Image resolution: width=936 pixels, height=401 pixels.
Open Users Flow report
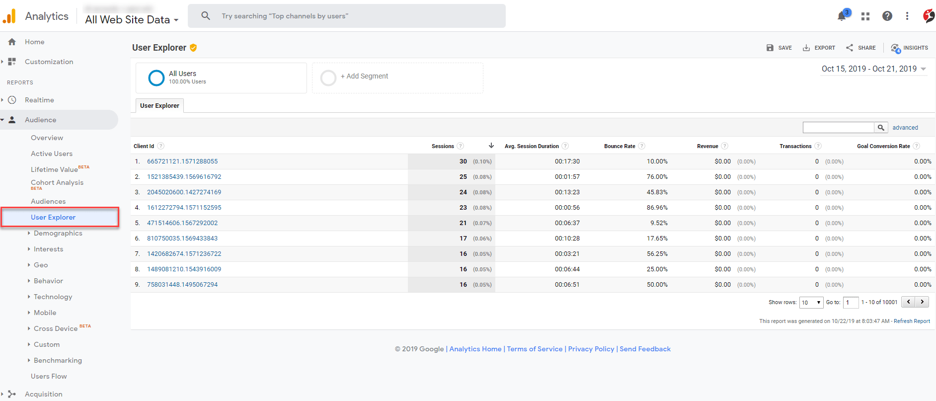click(49, 376)
